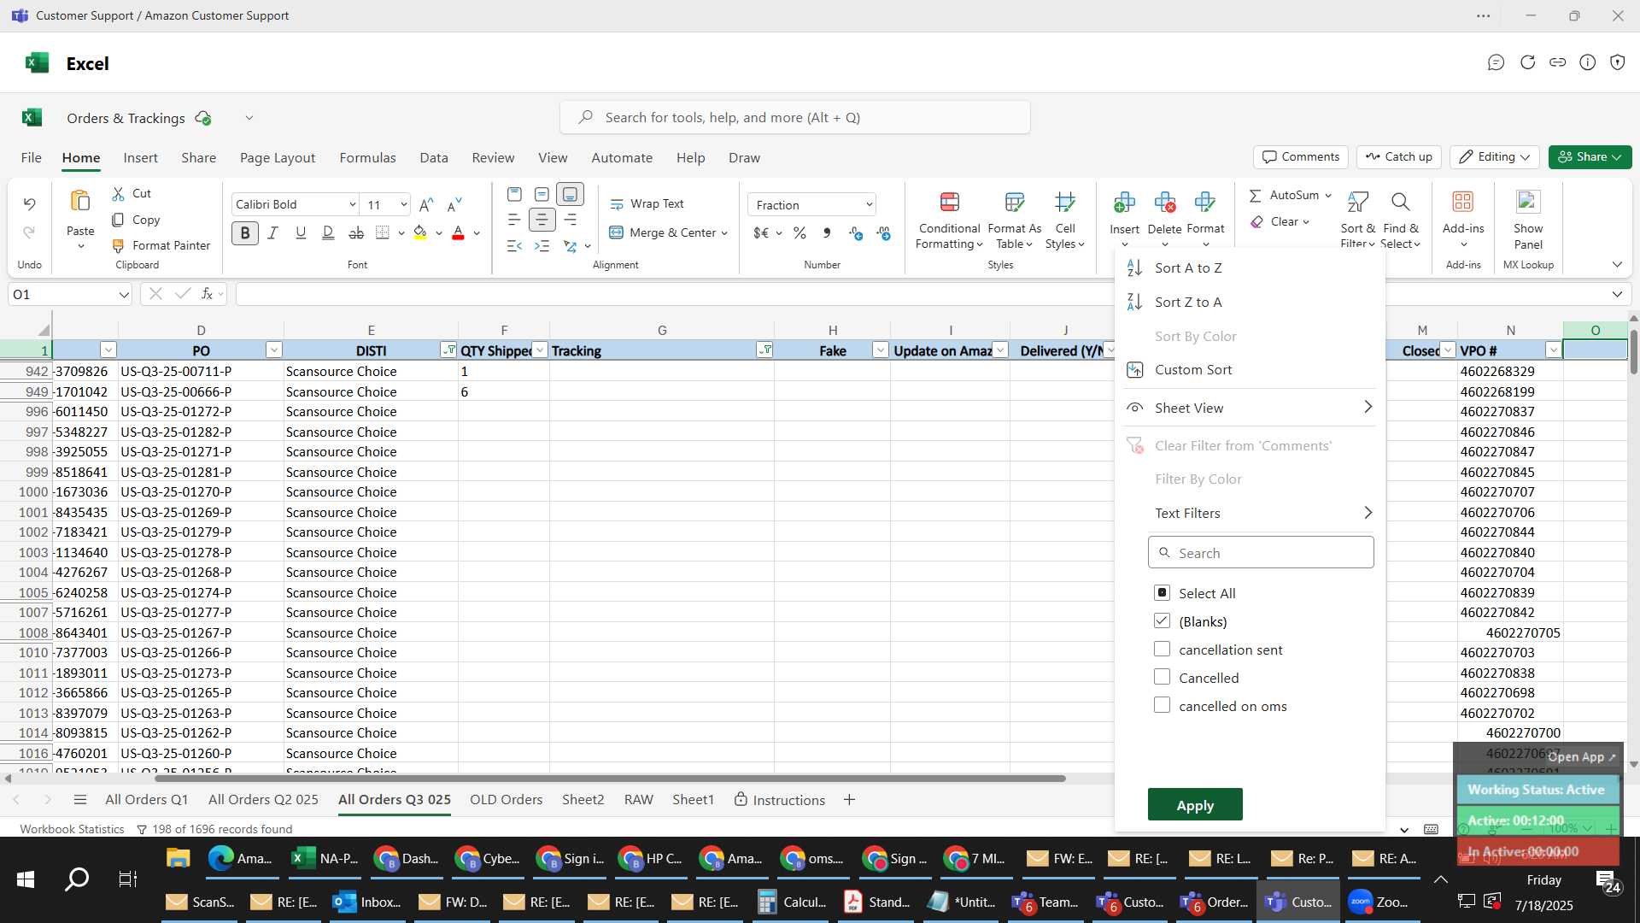Click the refresh icon in Teams header

click(x=1527, y=62)
